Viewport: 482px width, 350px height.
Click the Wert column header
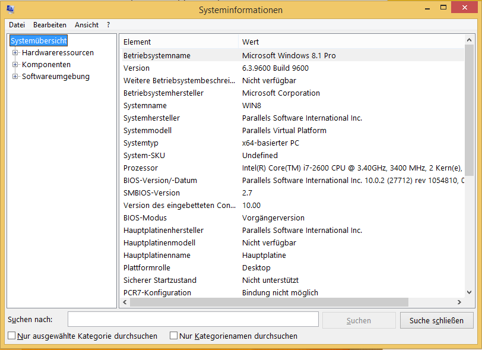point(351,42)
